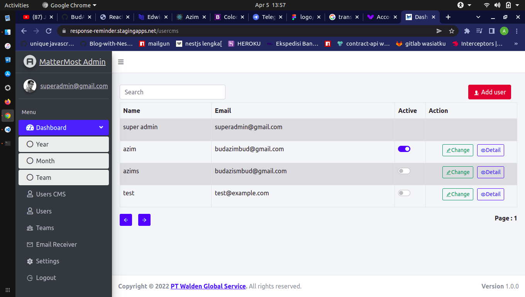Open the Chrome extensions puzzle icon
The height and width of the screenshot is (297, 525).
click(x=467, y=31)
